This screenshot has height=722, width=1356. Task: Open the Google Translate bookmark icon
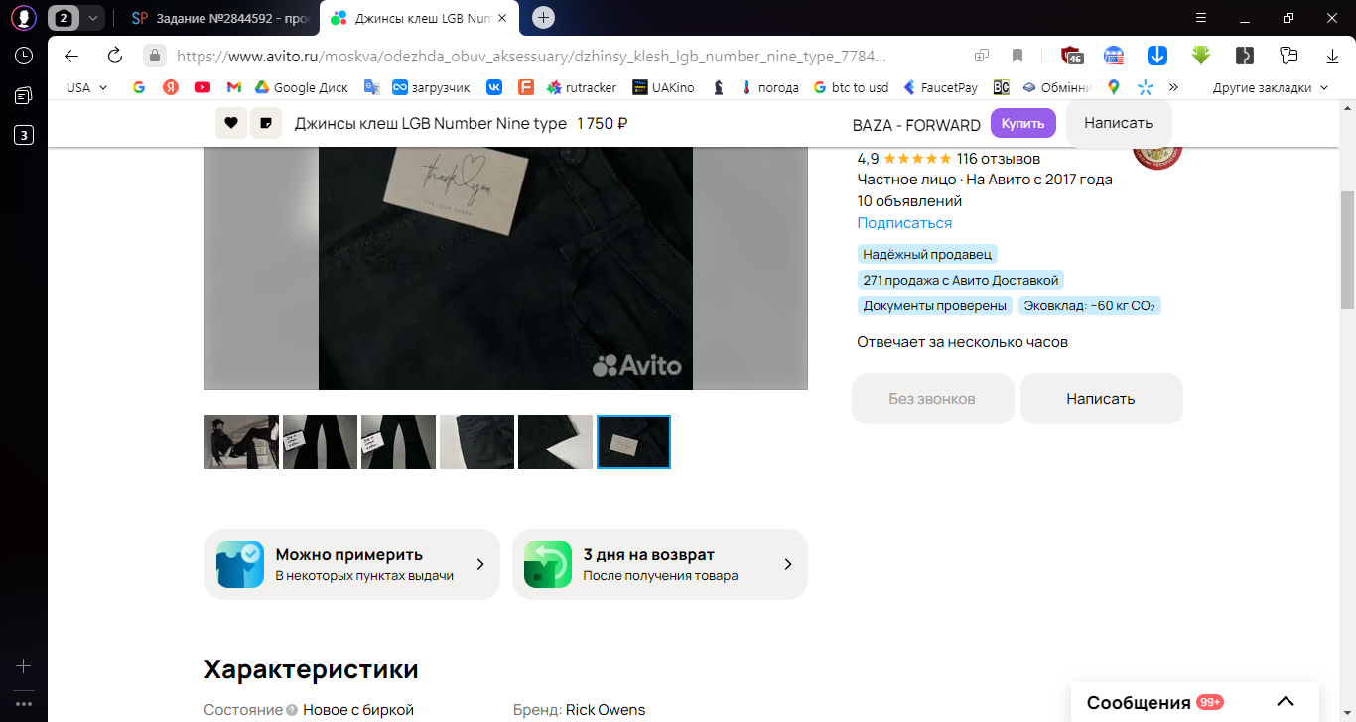coord(372,87)
